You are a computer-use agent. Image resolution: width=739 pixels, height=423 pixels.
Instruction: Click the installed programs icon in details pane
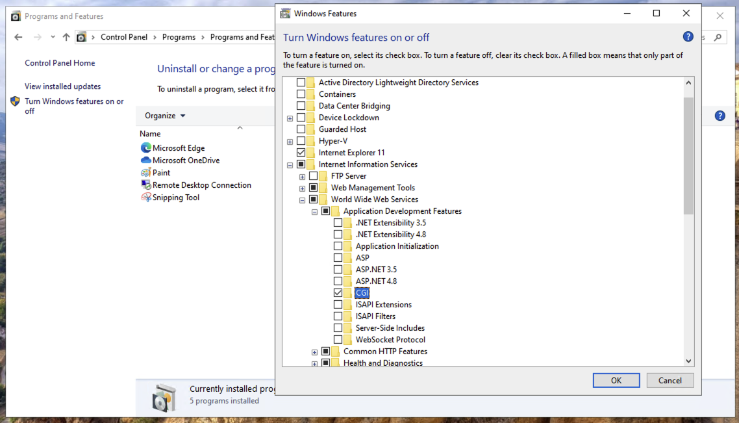(x=164, y=398)
